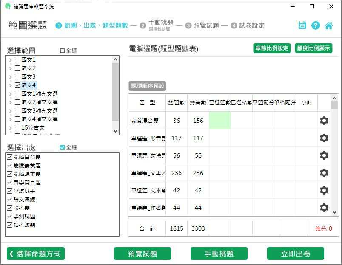Screen dimensions: 342x265
Task: Open gear settings for 素養混合題 row
Action: coord(324,121)
